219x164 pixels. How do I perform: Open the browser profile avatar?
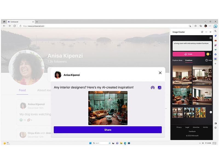206,26
